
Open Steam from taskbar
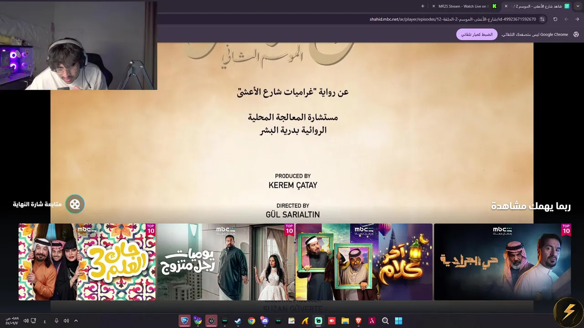coord(238,321)
